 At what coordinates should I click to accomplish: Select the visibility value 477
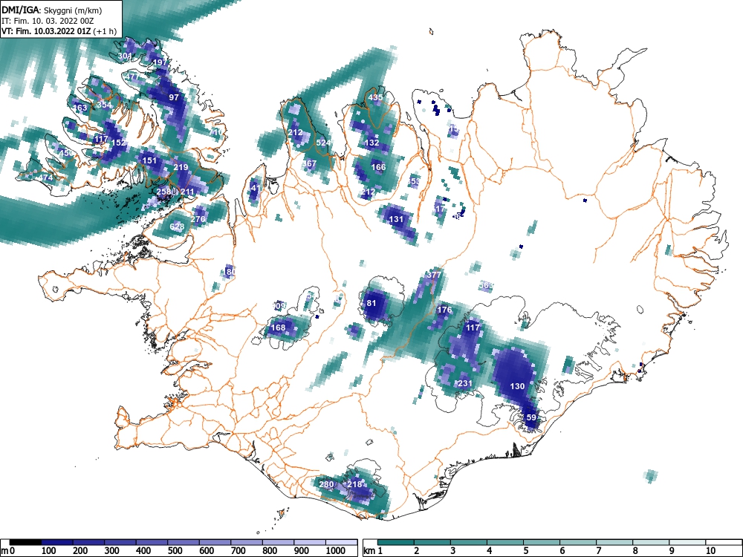[x=133, y=76]
